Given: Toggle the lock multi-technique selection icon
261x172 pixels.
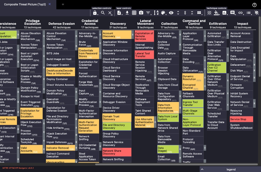Looking at the screenshot, I should coord(95,13).
